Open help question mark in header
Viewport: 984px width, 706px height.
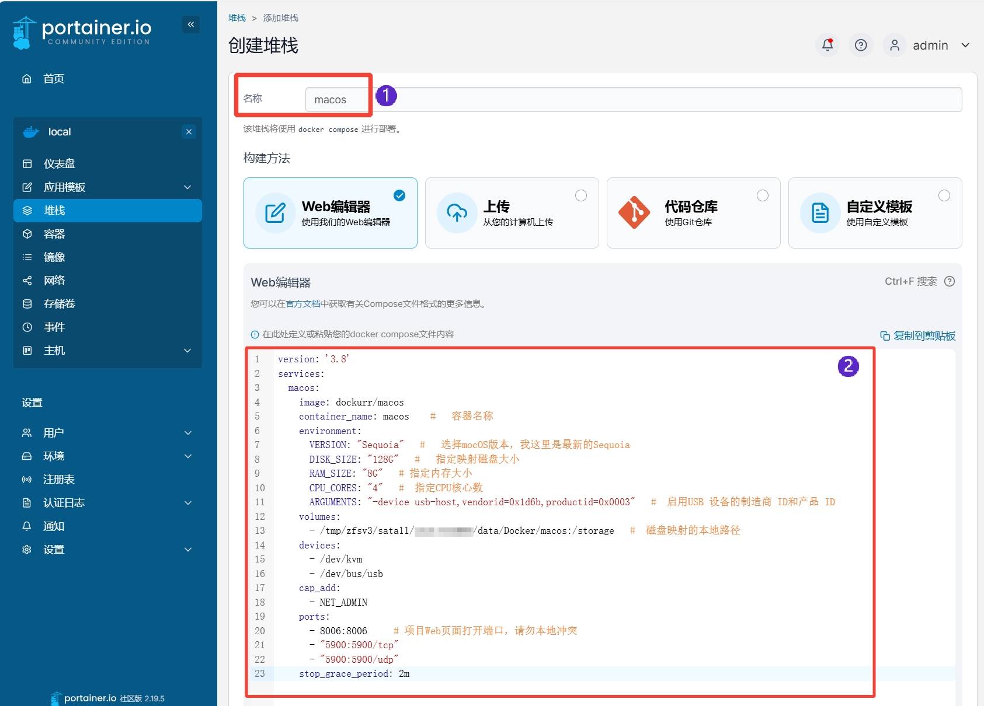pyautogui.click(x=861, y=45)
